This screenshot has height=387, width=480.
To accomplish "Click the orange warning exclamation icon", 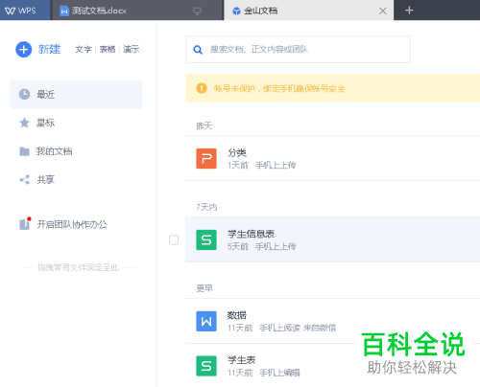I will pos(202,88).
